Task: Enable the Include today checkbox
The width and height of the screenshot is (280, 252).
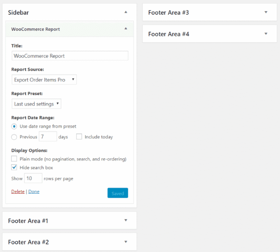Action: pos(79,137)
